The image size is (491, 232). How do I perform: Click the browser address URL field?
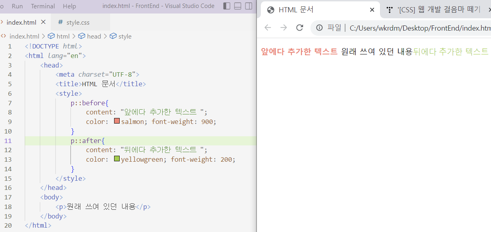[x=419, y=28]
